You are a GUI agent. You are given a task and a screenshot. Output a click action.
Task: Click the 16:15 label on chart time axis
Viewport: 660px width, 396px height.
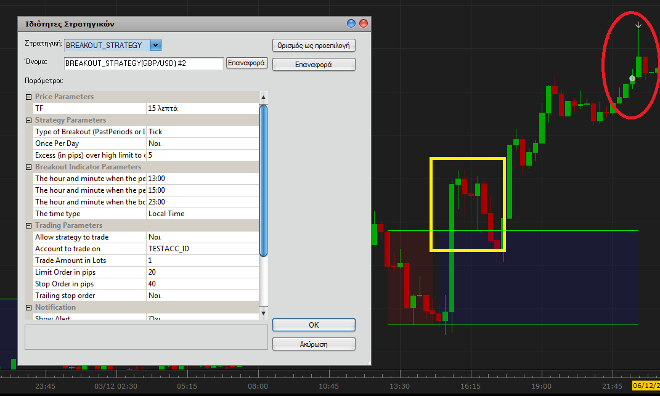pyautogui.click(x=470, y=386)
